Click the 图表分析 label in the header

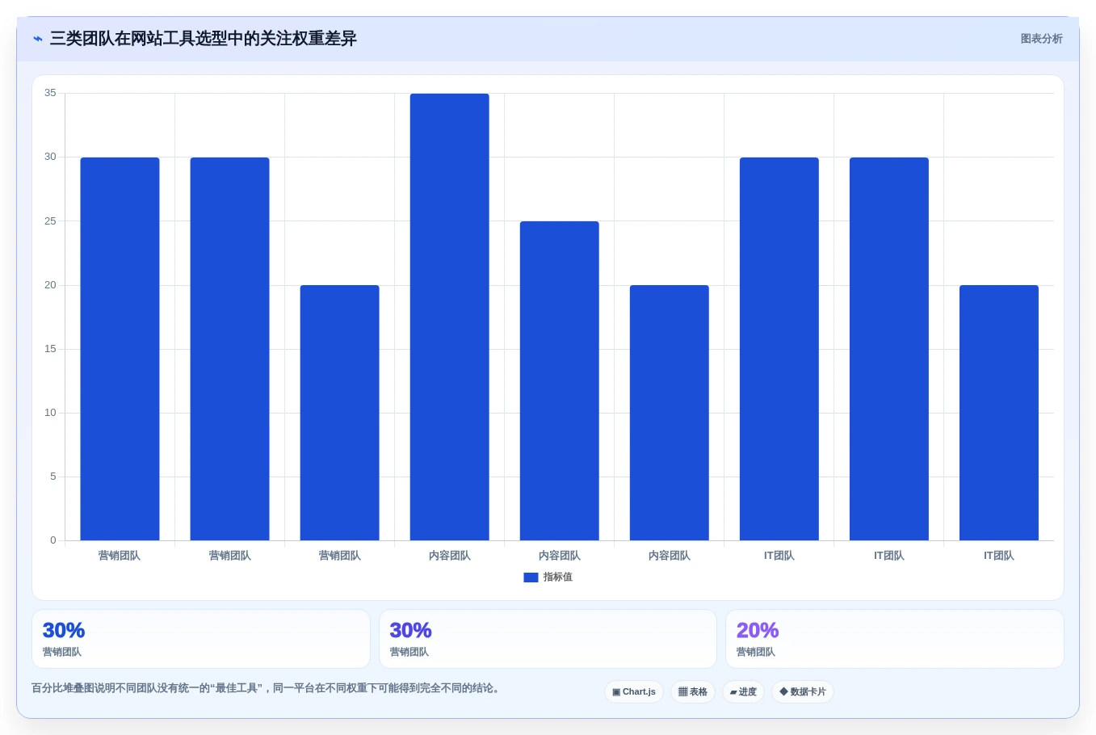pos(1041,39)
